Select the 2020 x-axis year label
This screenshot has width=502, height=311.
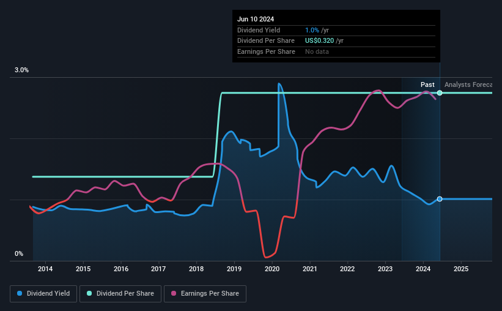click(x=272, y=269)
